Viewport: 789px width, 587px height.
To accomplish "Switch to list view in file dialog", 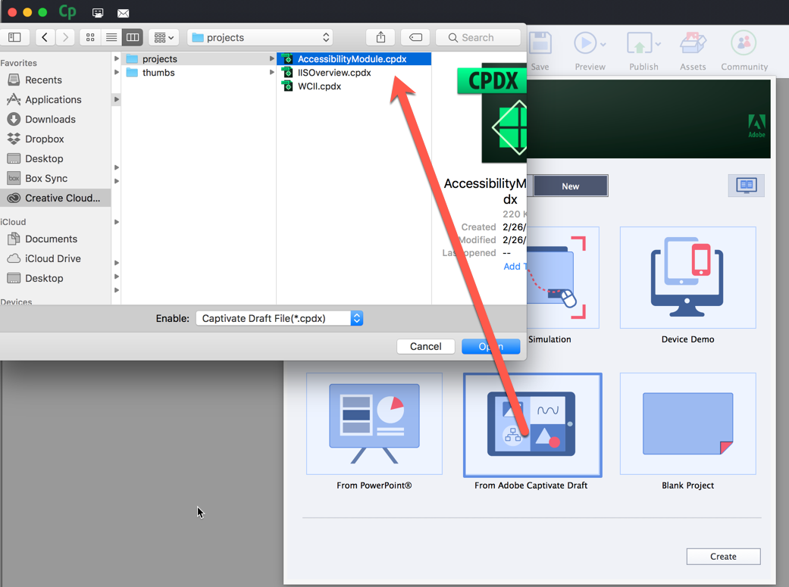I will (111, 37).
